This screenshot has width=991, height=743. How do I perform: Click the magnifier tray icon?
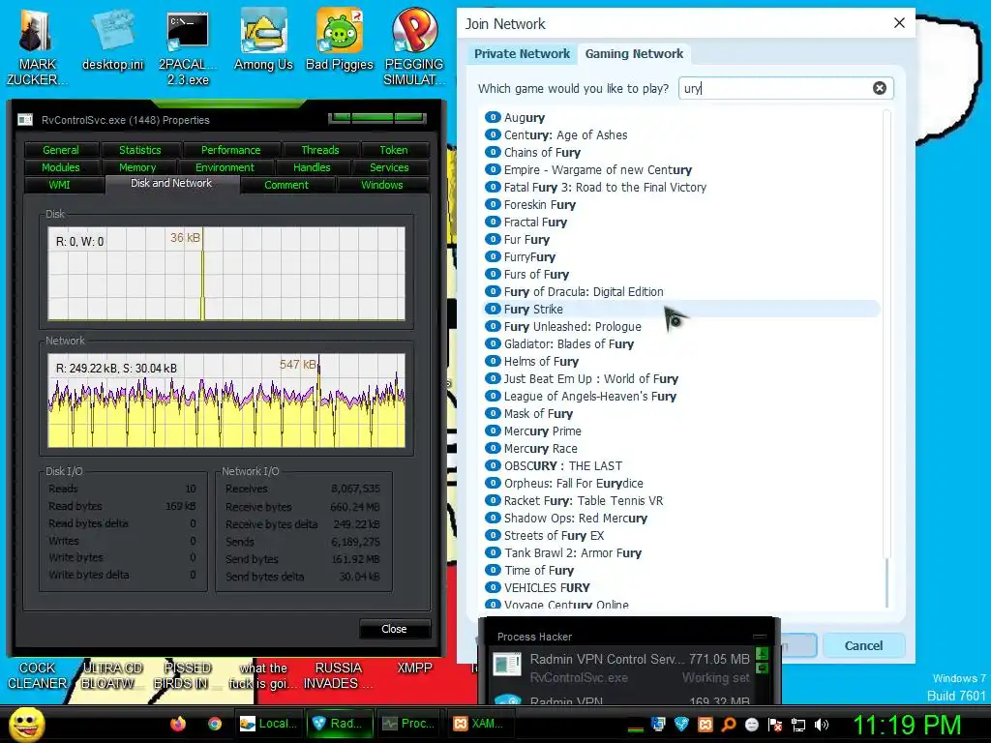tap(728, 725)
